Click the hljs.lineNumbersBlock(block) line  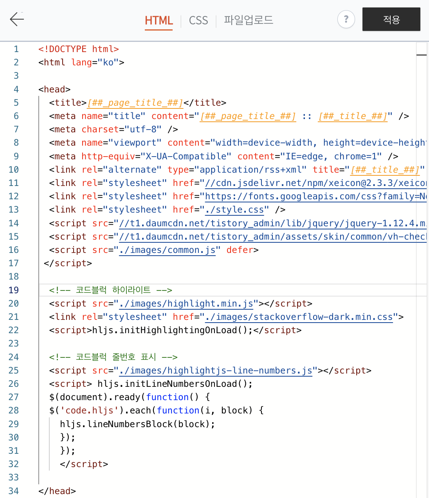tap(137, 424)
